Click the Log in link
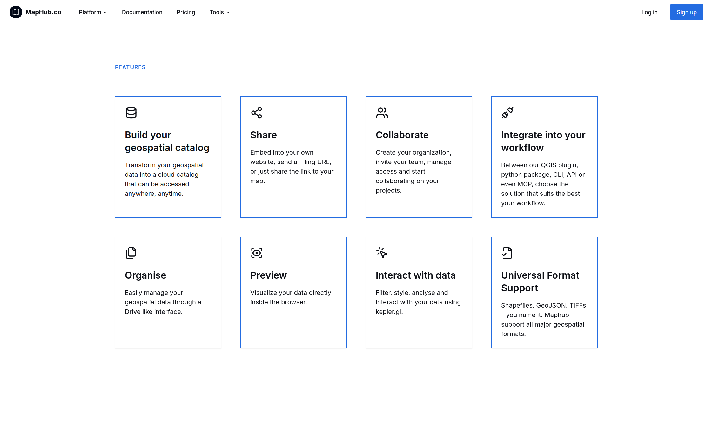The image size is (712, 437). pyautogui.click(x=649, y=12)
